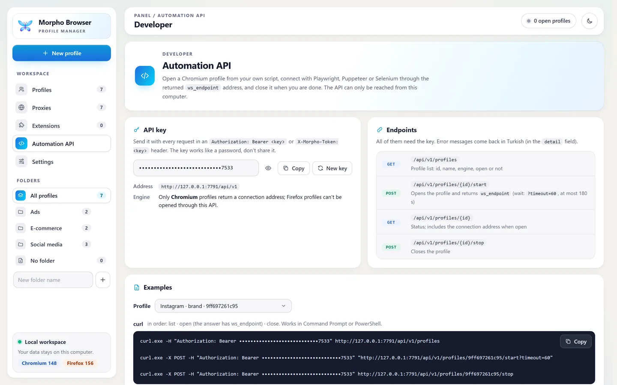Go to Automation API section
This screenshot has height=385, width=617.
[x=62, y=143]
